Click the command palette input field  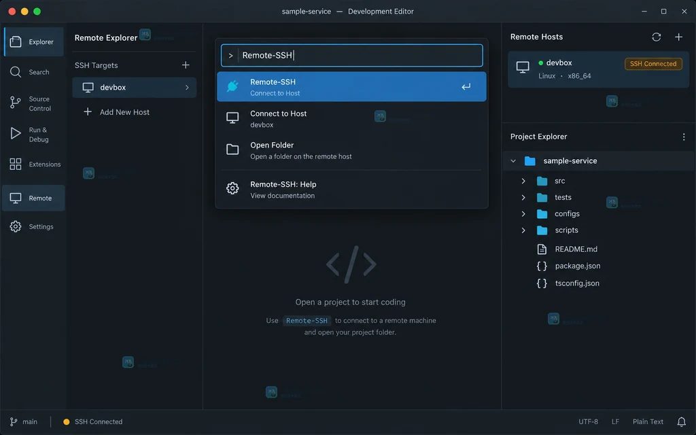[x=351, y=55]
